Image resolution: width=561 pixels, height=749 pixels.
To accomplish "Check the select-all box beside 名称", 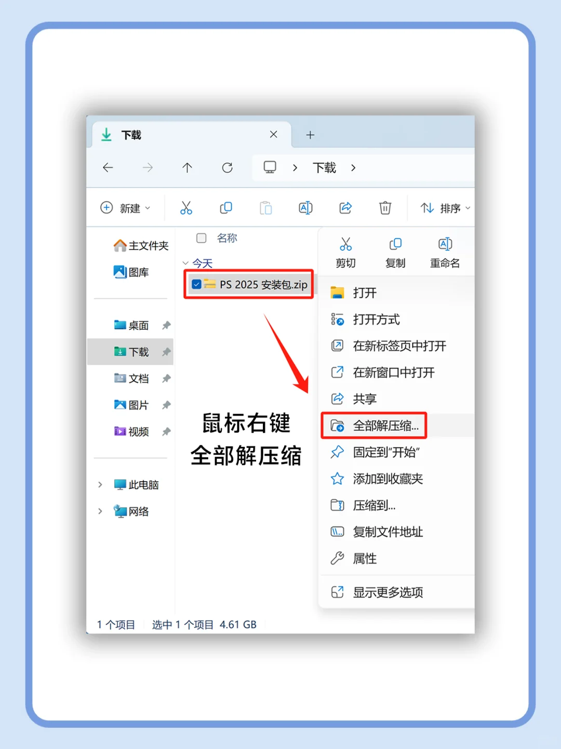I will tap(201, 238).
